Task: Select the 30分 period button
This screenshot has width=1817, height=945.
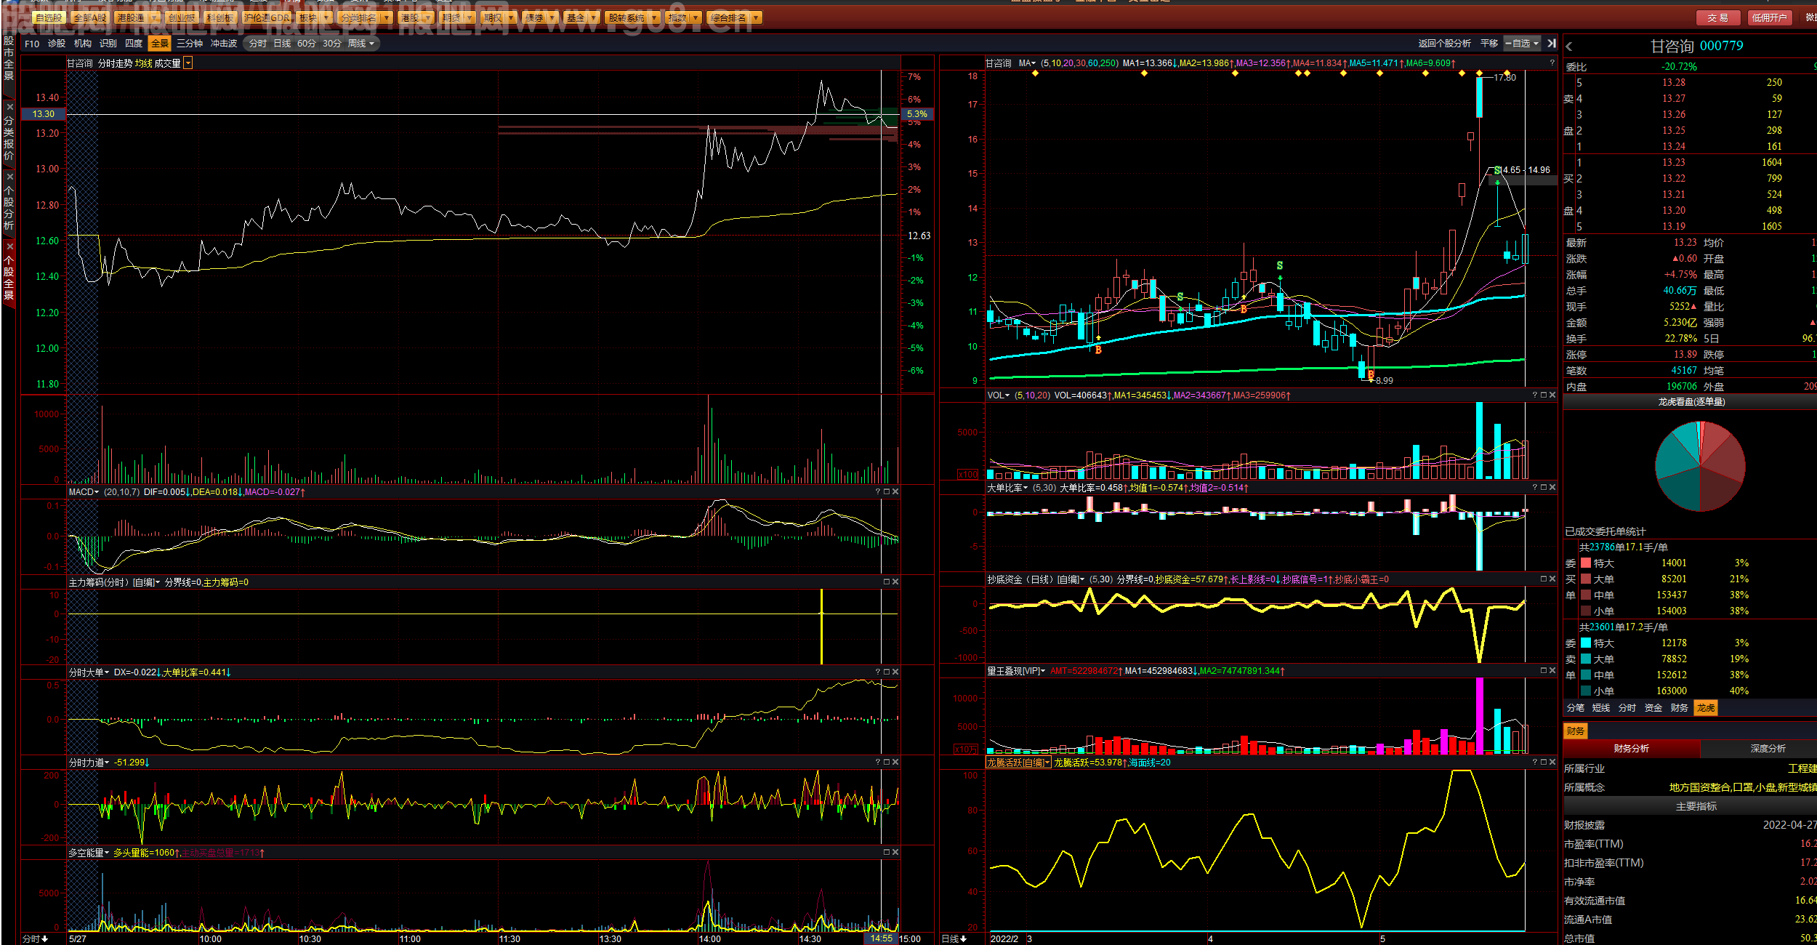Action: point(332,44)
